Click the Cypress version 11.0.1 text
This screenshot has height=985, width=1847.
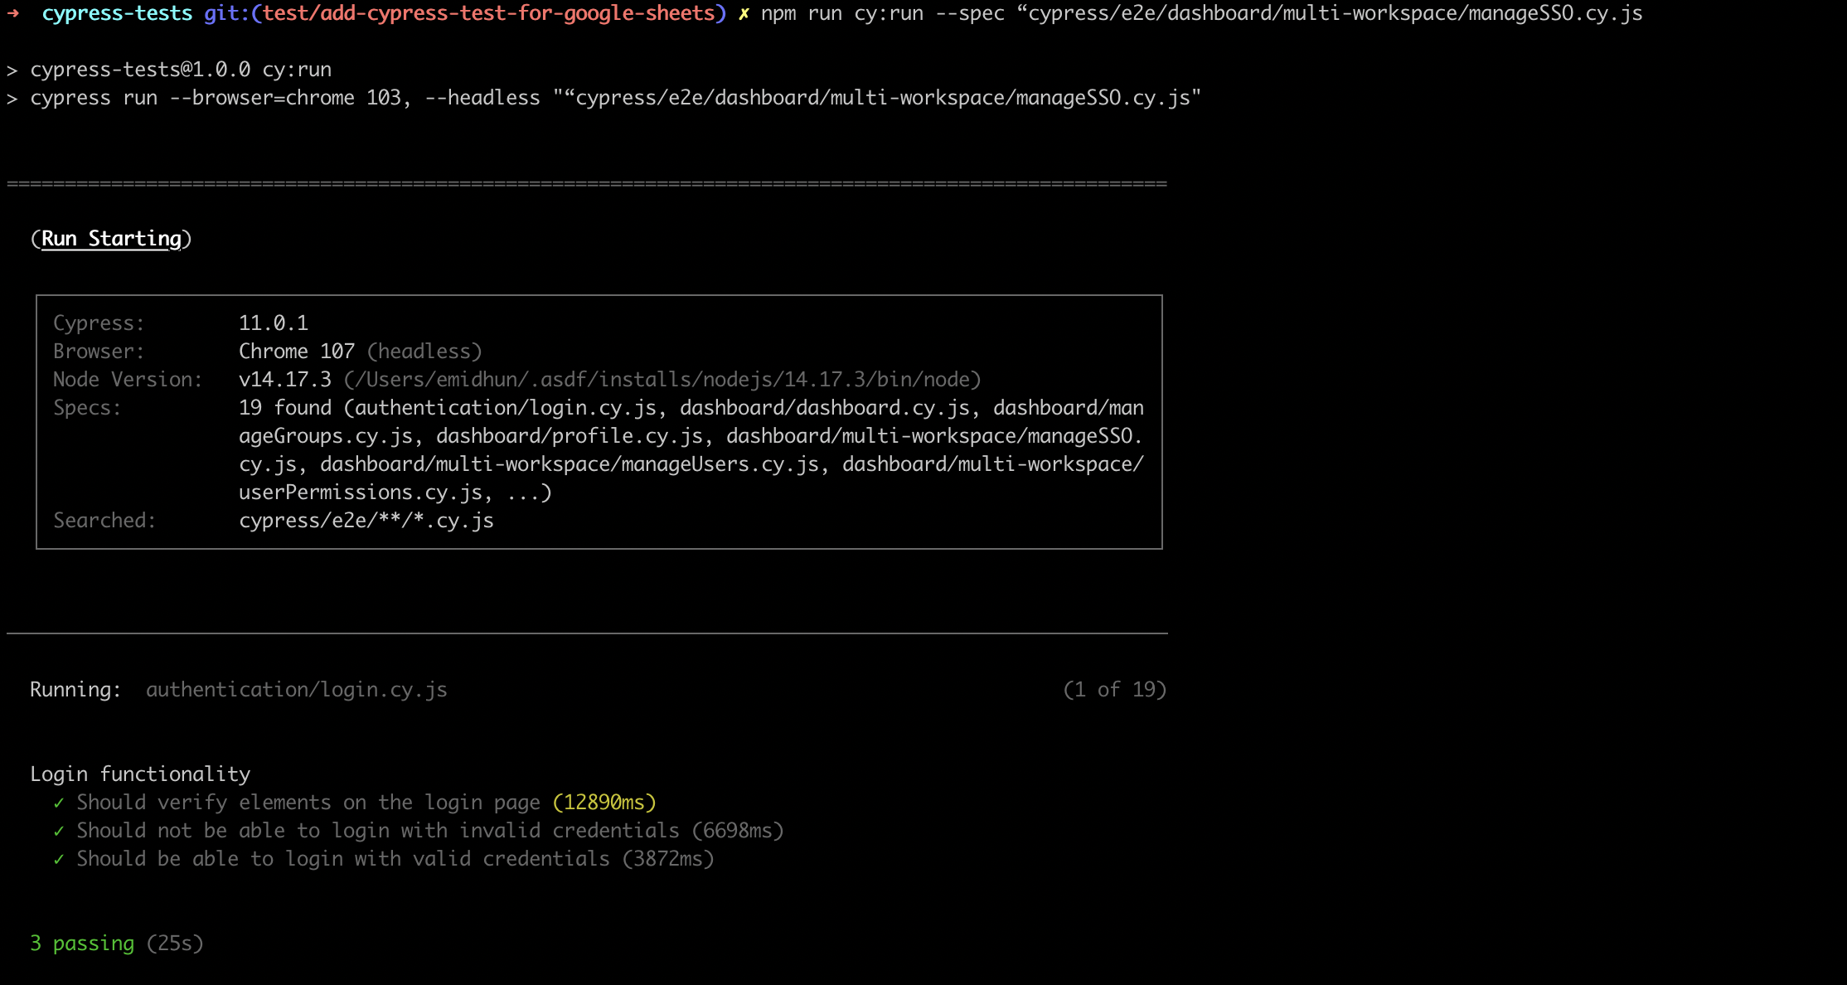coord(273,323)
